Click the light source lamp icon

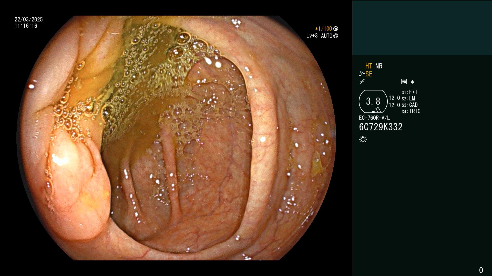[x=363, y=139]
